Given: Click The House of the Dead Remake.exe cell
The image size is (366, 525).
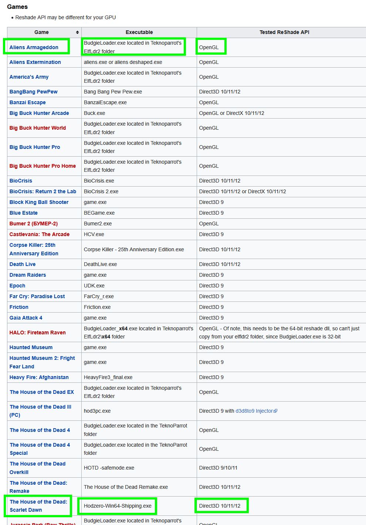Looking at the screenshot, I should click(x=139, y=487).
